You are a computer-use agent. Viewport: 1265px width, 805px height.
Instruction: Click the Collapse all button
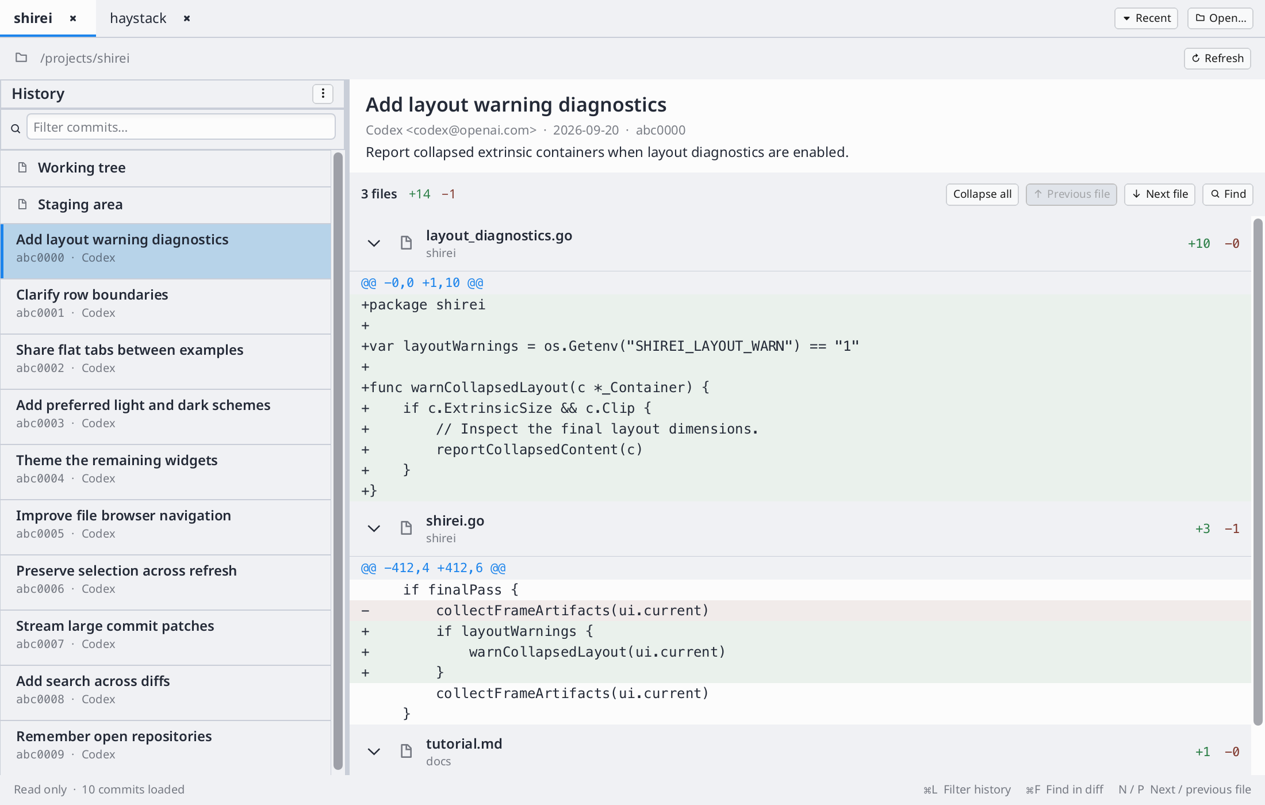pos(982,194)
